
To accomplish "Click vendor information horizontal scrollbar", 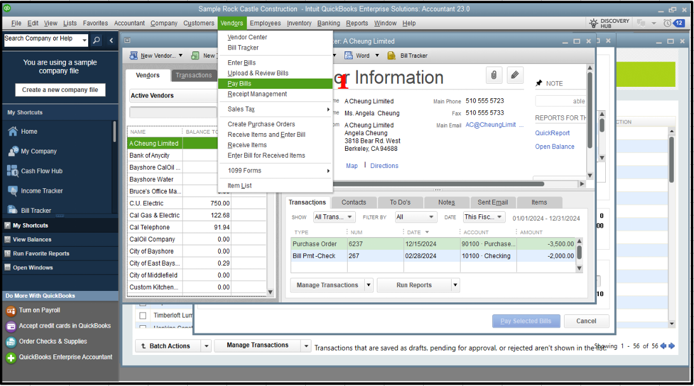I will point(438,184).
